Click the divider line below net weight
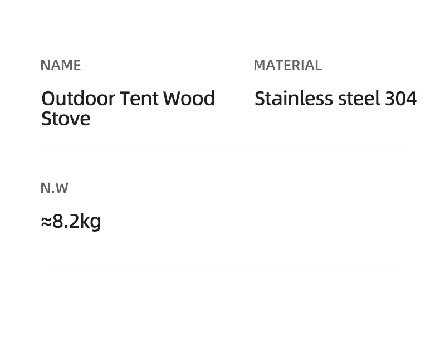 [x=219, y=267]
